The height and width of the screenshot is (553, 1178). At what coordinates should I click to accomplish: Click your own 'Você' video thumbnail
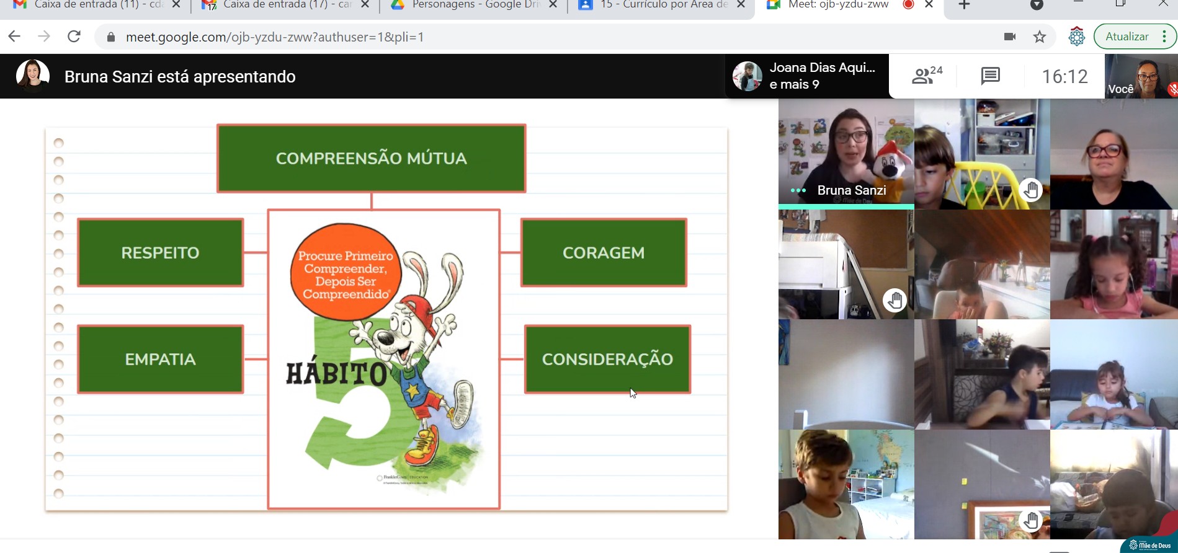click(x=1140, y=76)
